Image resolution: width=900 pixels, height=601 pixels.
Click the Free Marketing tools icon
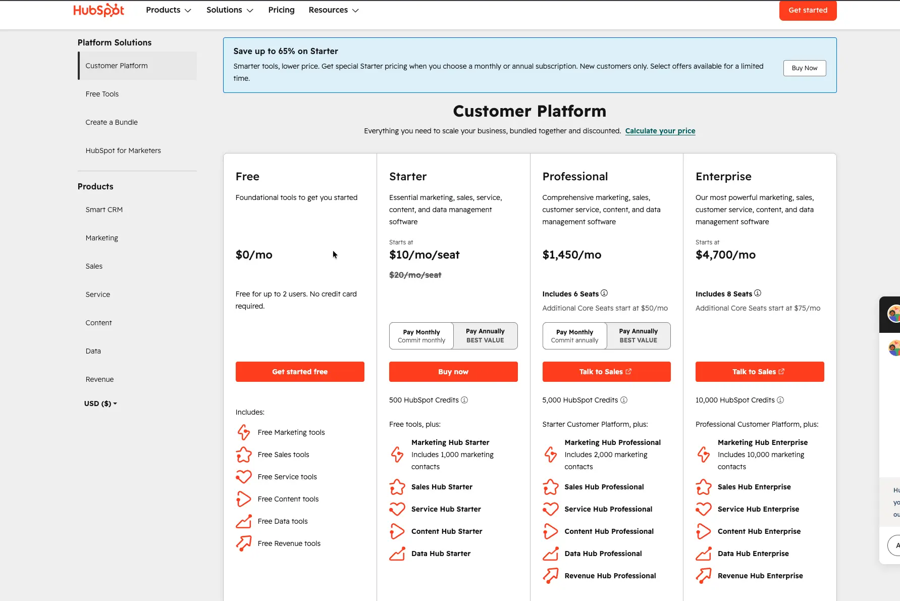(244, 432)
